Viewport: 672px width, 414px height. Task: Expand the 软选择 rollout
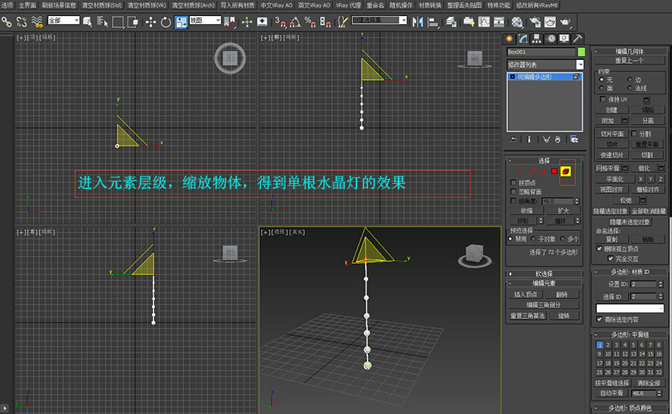click(x=544, y=273)
